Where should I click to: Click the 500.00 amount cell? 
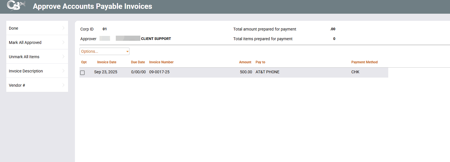246,72
